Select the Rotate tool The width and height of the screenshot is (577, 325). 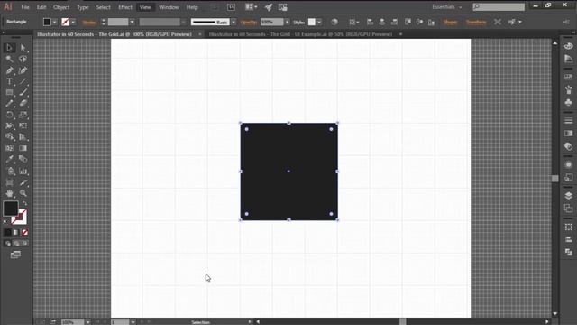coord(9,115)
